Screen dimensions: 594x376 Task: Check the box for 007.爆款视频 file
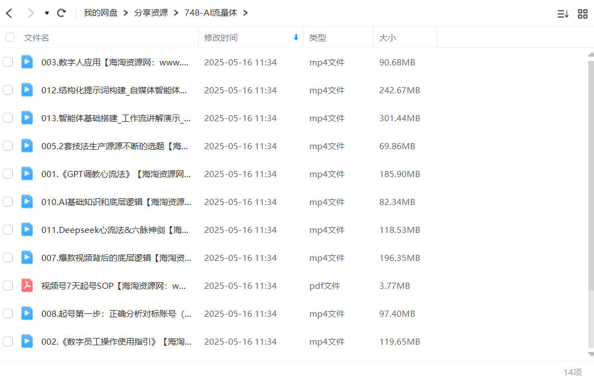point(8,258)
